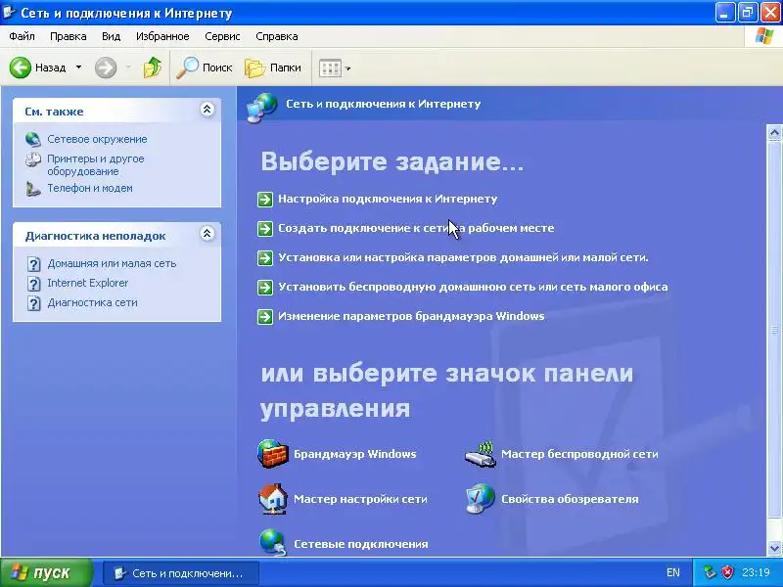Click the title bar window icon
This screenshot has width=783, height=587.
coord(9,12)
